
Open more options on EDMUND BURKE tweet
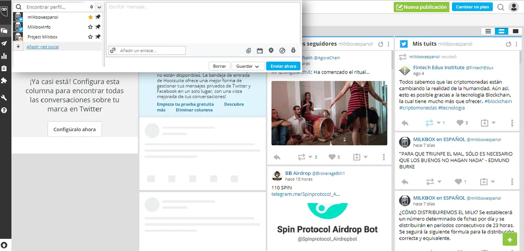tap(512, 182)
